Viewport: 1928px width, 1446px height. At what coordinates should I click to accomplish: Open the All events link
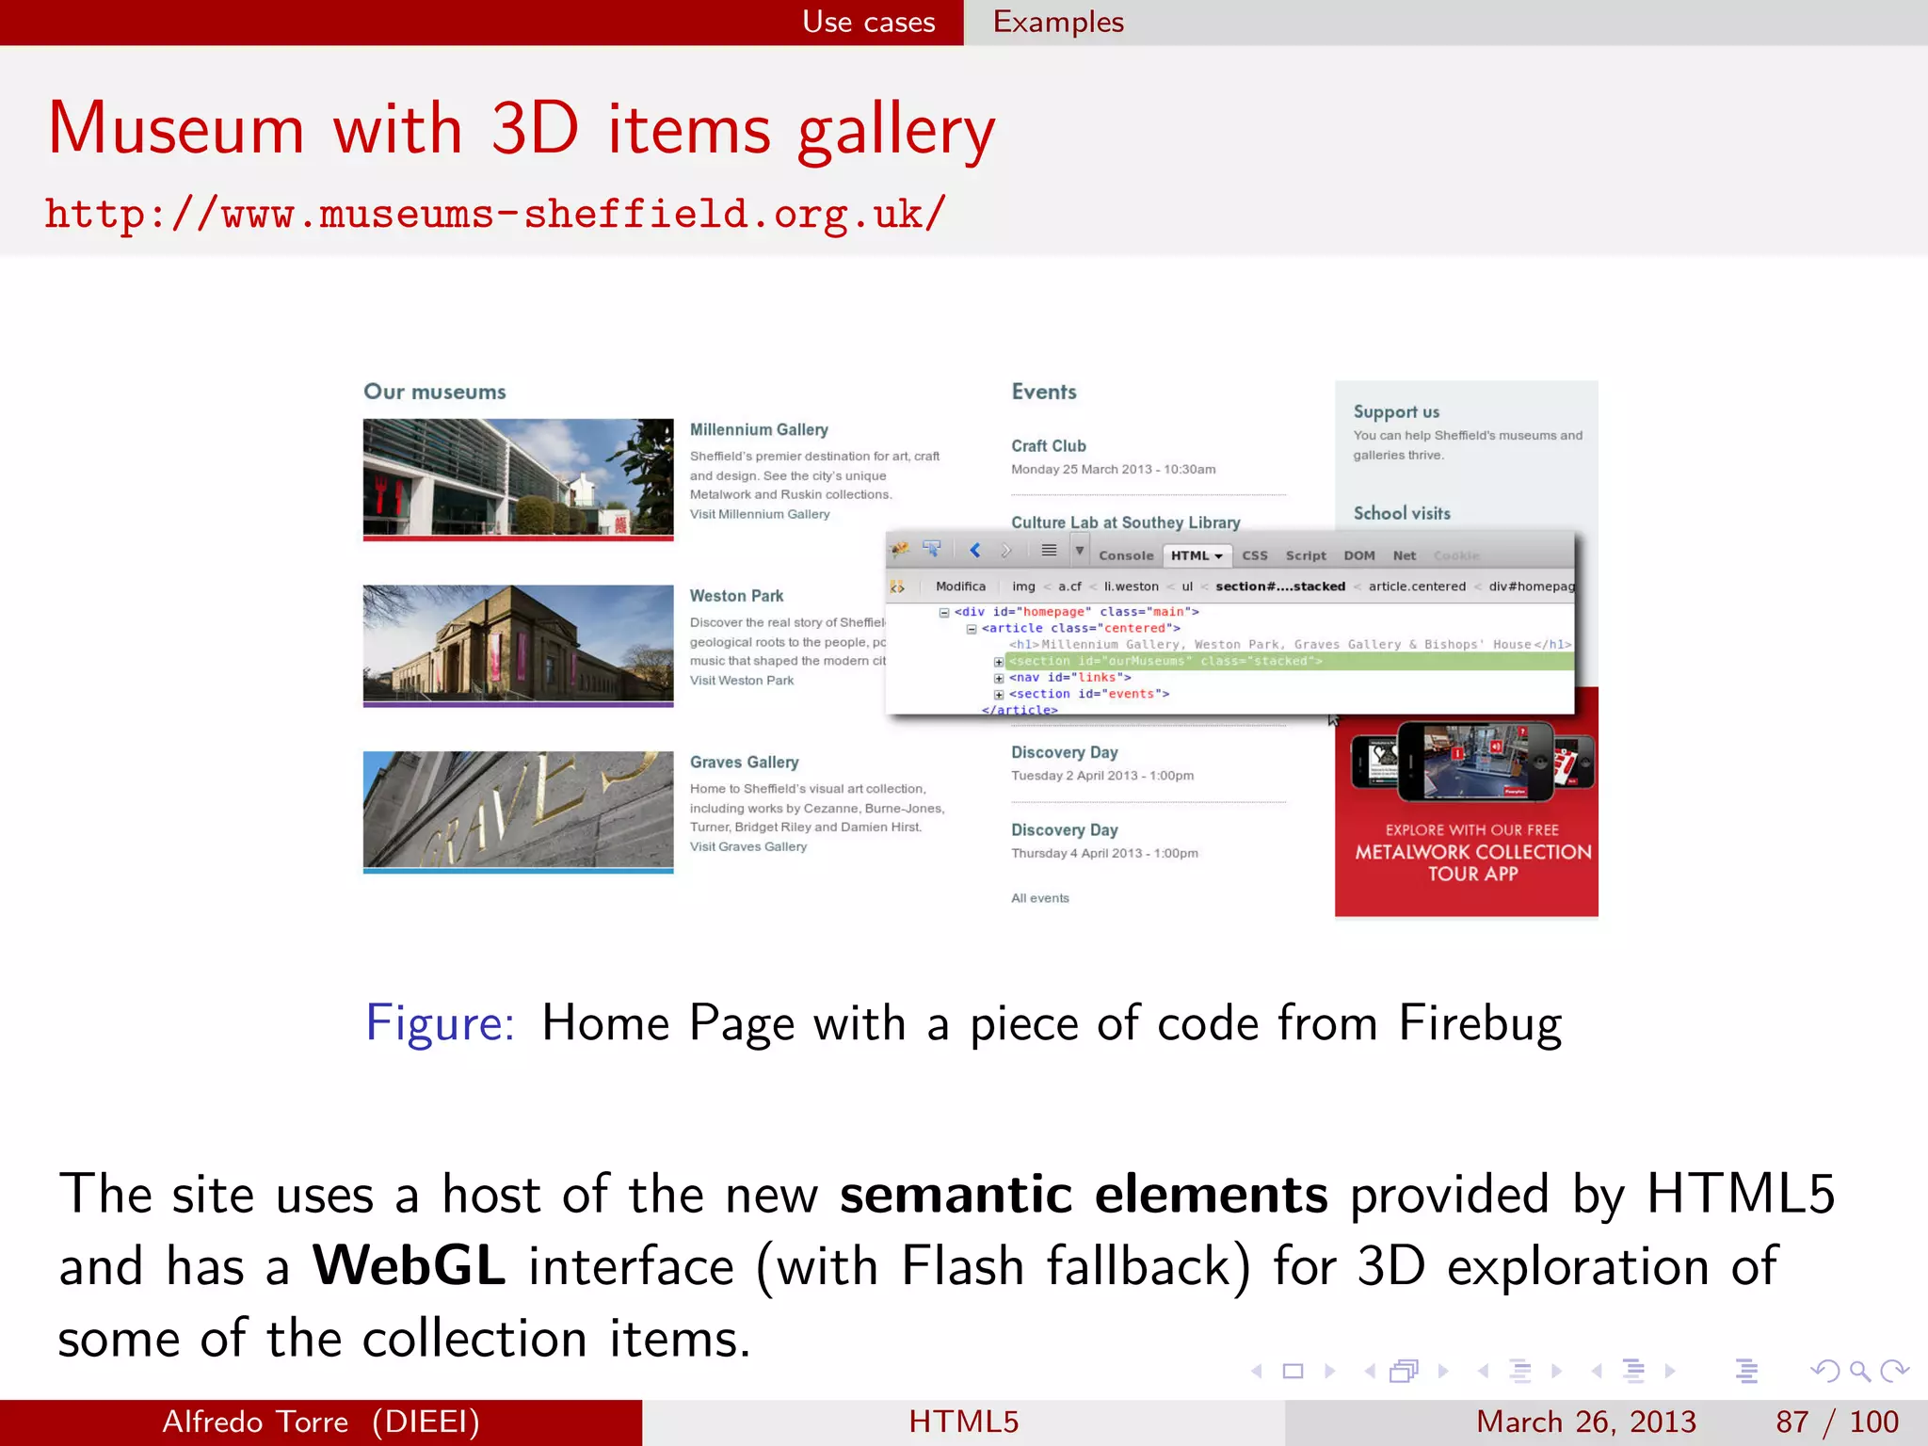tap(1040, 898)
